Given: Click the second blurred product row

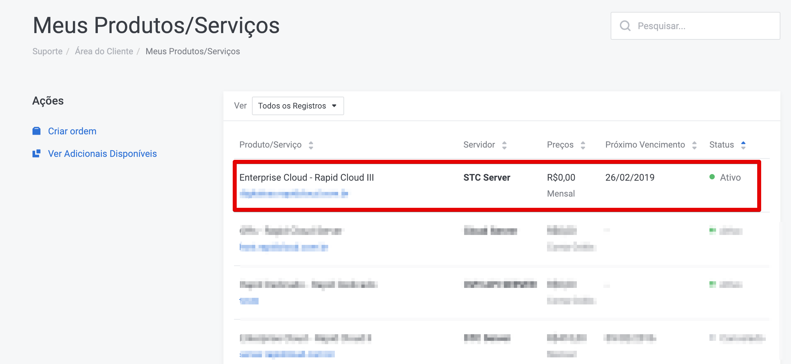Looking at the screenshot, I should 290,231.
